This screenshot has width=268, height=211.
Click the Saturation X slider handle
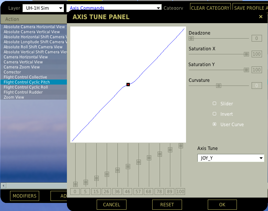[246, 54]
